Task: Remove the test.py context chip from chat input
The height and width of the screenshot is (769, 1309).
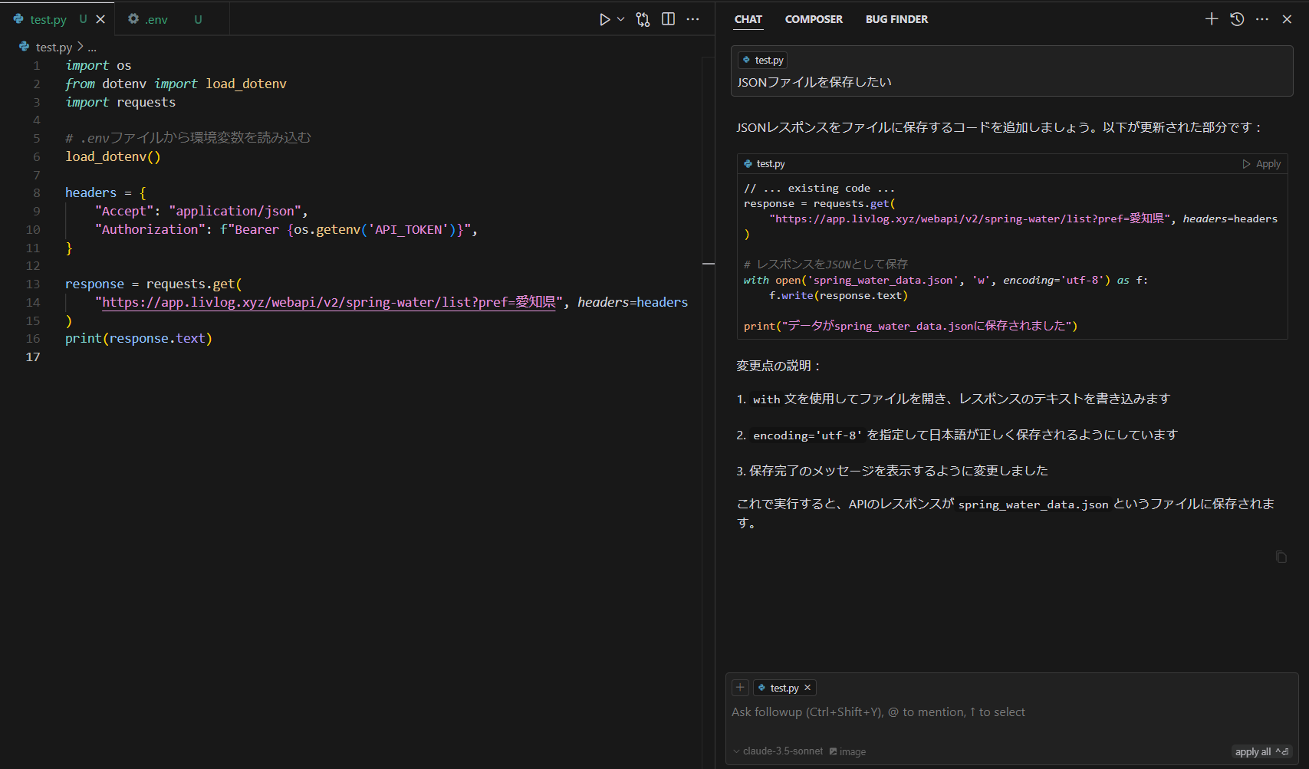Action: click(x=807, y=688)
